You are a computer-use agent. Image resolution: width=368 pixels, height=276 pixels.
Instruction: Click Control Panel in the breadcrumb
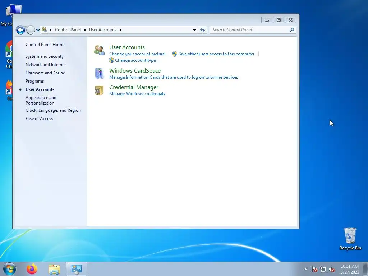tap(68, 30)
